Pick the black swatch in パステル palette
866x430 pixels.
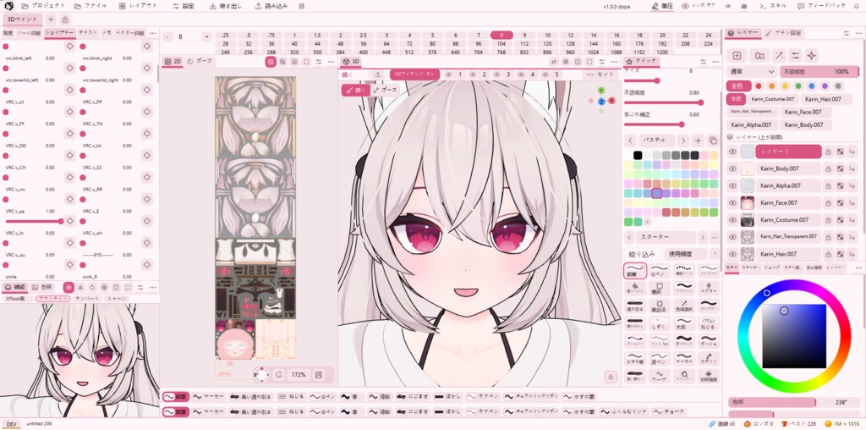pos(638,155)
